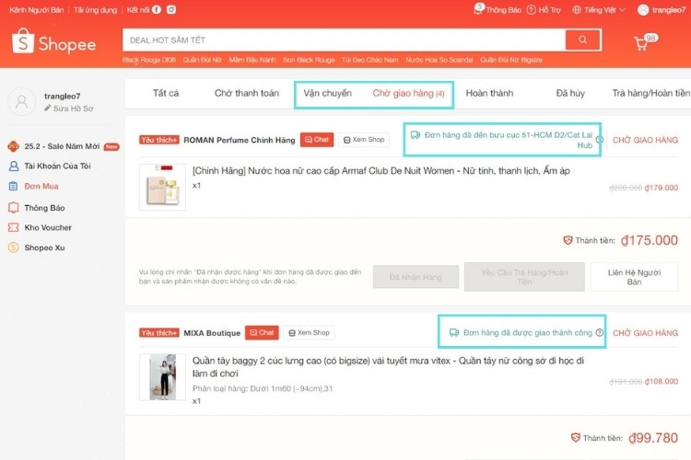Switch to the Hoàn thành tab
Viewport: 691px width, 460px height.
(x=489, y=93)
